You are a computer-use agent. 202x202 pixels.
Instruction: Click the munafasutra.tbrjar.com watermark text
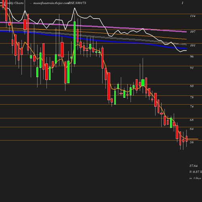point(51,3)
